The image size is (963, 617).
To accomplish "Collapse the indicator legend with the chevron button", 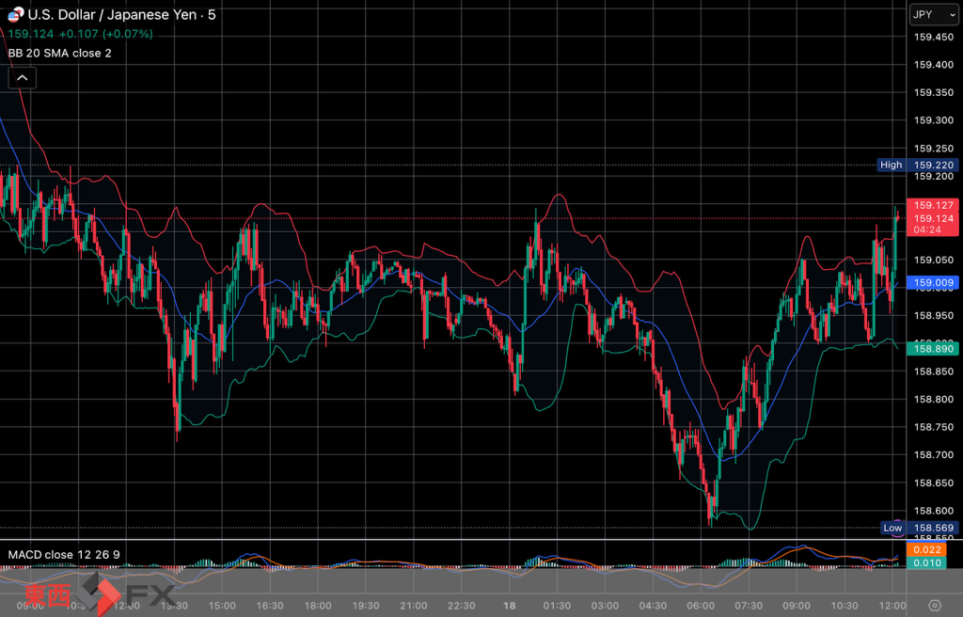I will [x=22, y=78].
